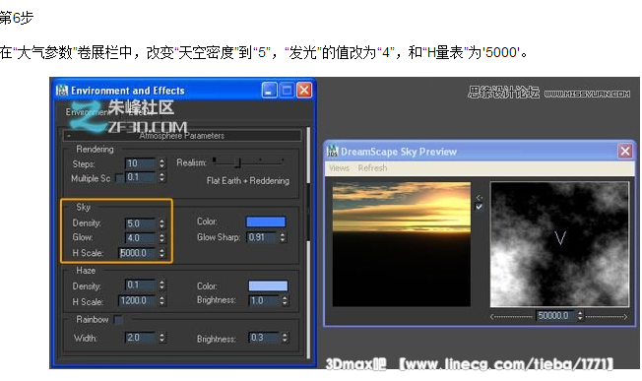Screen dimensions: 642x381
Task: Adjust the Sky H Scale spinner
Action: (x=162, y=253)
